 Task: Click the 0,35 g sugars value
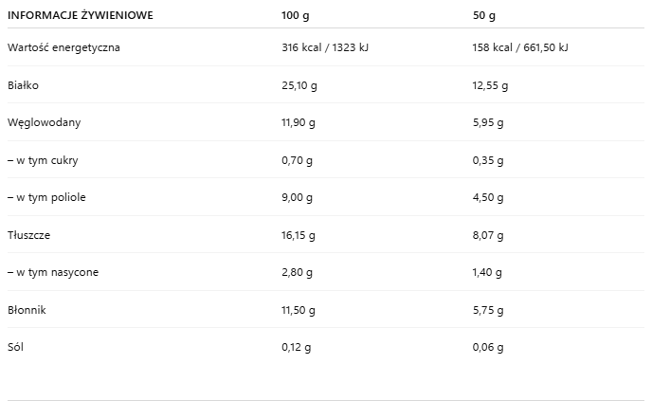coord(487,160)
